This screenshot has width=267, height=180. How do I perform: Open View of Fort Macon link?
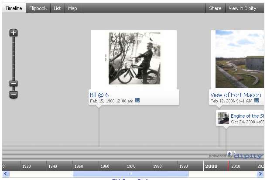tap(236, 95)
